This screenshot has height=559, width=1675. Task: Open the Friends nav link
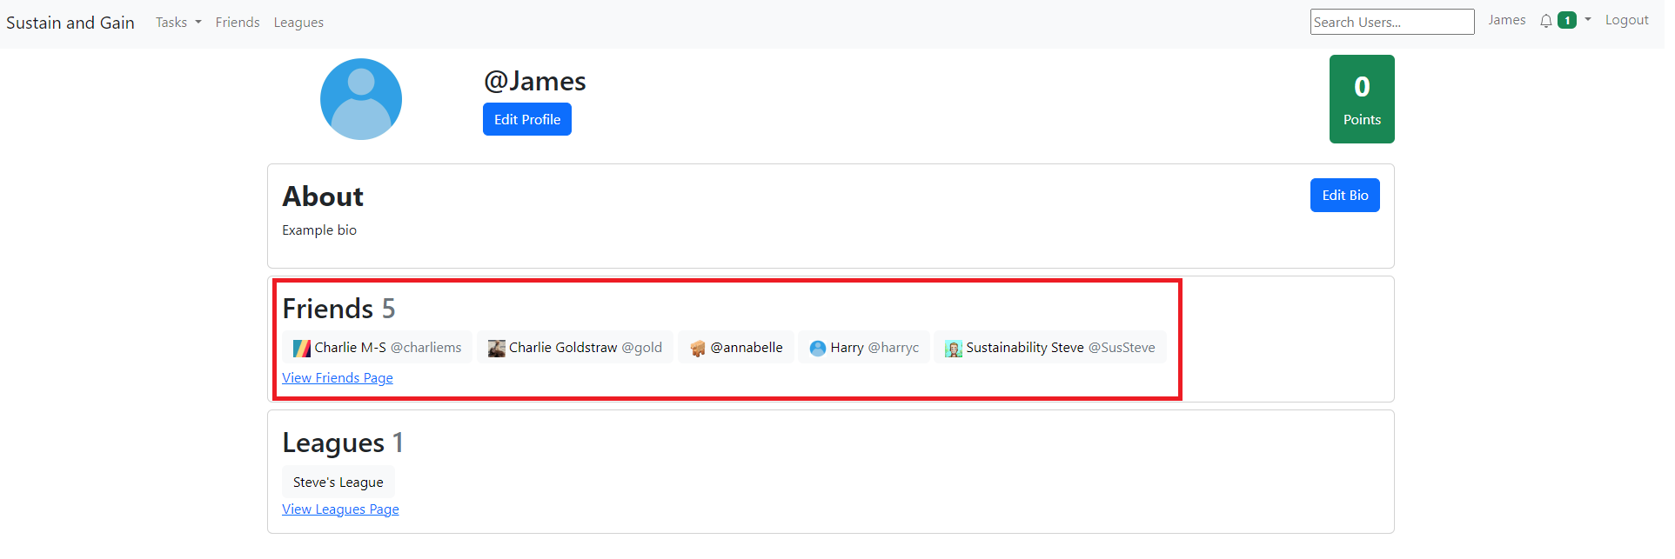[238, 23]
